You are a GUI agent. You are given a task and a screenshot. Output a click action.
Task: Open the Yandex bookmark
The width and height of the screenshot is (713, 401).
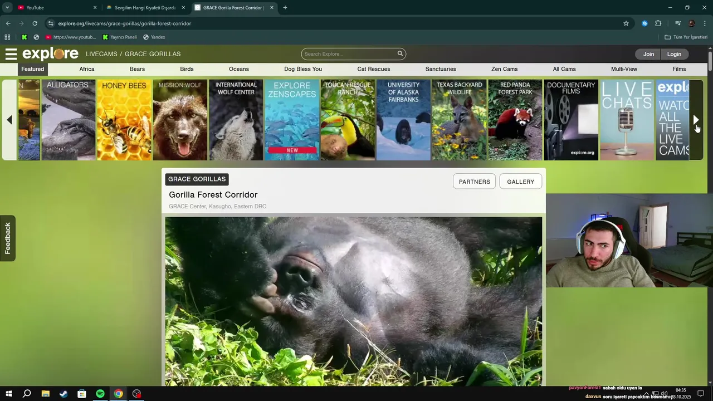point(154,37)
